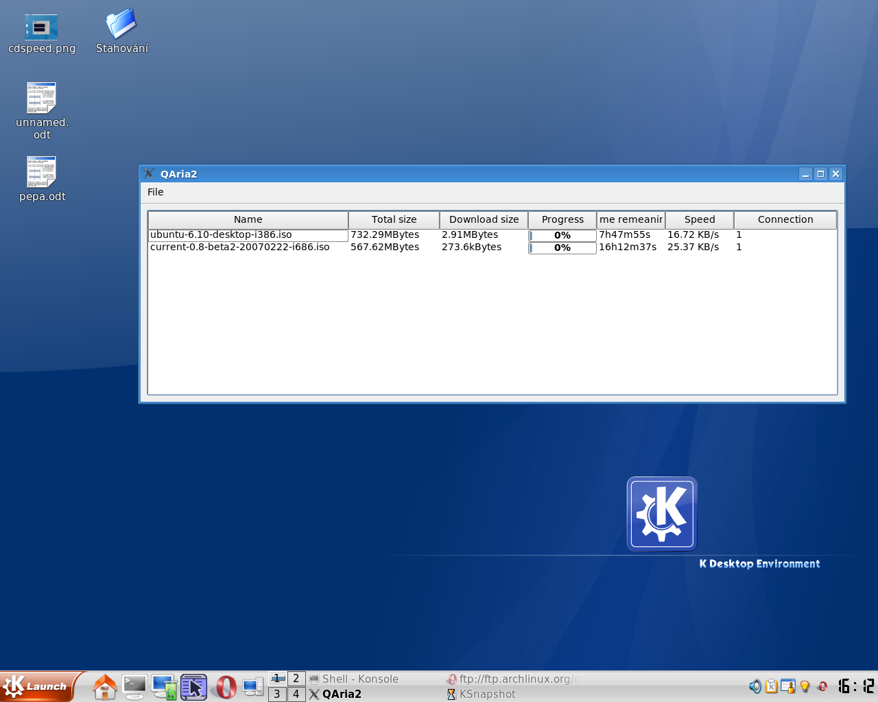878x702 pixels.
Task: Click the Total size column header
Action: (x=394, y=219)
